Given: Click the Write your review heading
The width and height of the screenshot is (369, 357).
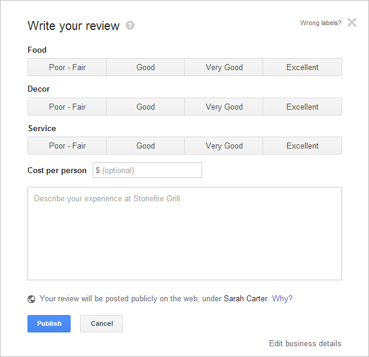Looking at the screenshot, I should coord(74,26).
